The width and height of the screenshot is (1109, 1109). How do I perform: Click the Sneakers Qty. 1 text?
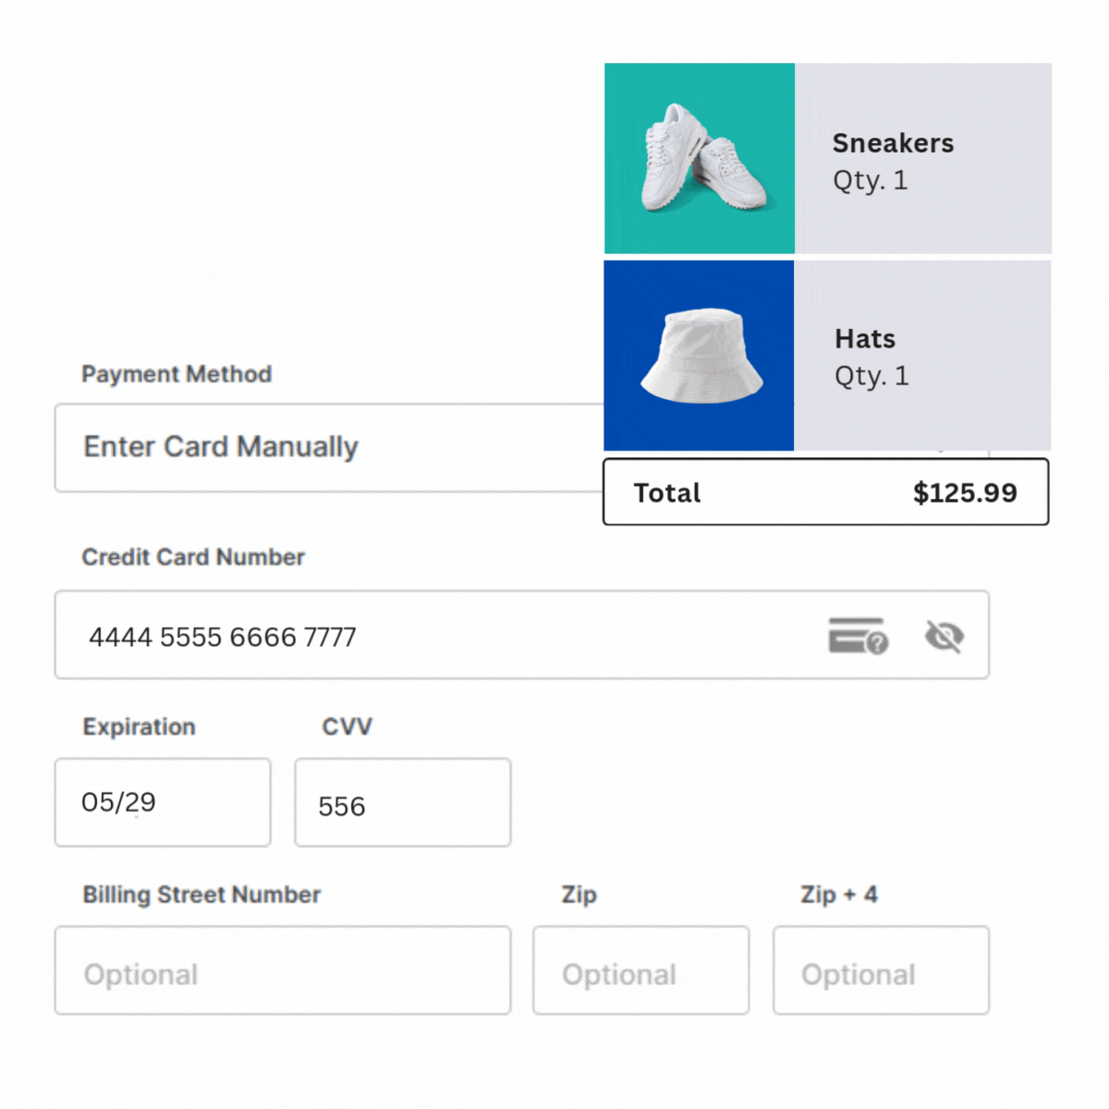[x=870, y=180]
